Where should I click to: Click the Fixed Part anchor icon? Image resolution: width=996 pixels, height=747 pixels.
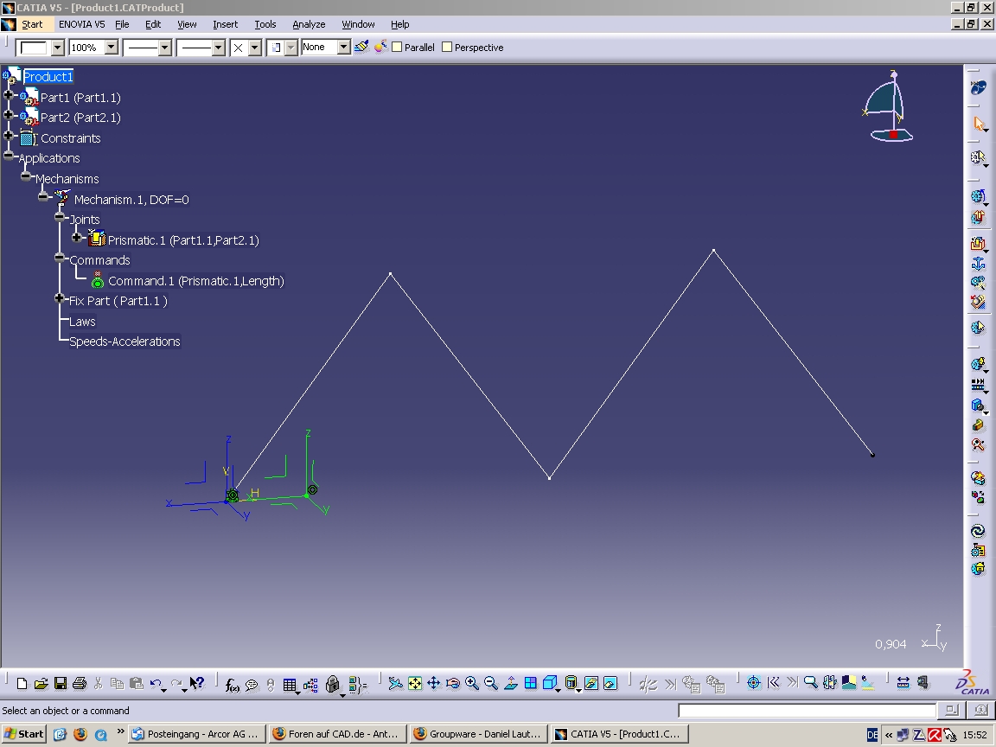[x=978, y=263]
